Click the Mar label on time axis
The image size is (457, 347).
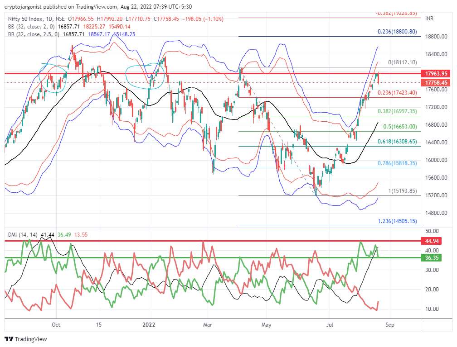[208, 324]
